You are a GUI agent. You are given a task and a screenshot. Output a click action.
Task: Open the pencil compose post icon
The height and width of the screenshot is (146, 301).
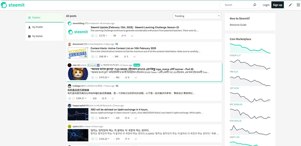click(290, 5)
